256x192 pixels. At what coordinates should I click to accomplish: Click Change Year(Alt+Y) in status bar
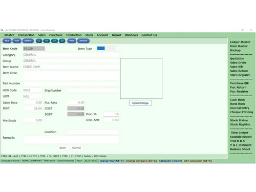pos(112,161)
